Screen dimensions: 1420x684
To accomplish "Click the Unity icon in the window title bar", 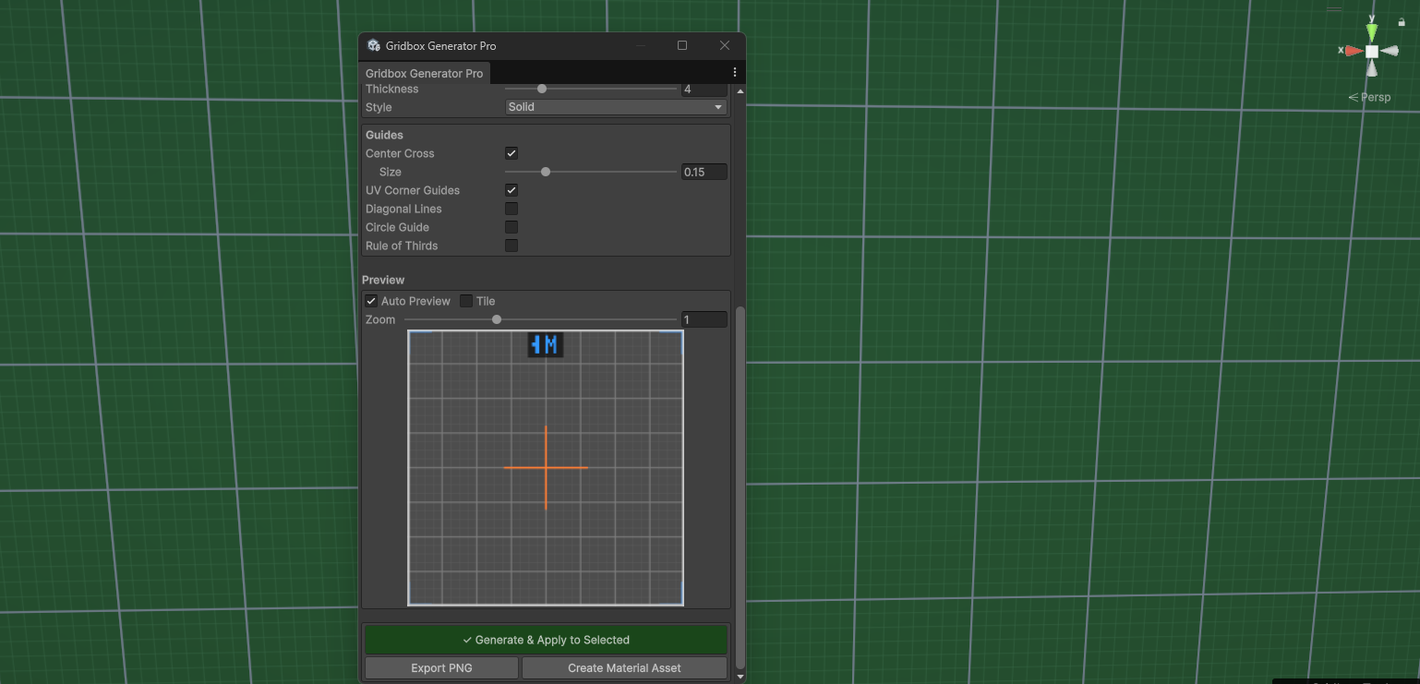I will [373, 46].
